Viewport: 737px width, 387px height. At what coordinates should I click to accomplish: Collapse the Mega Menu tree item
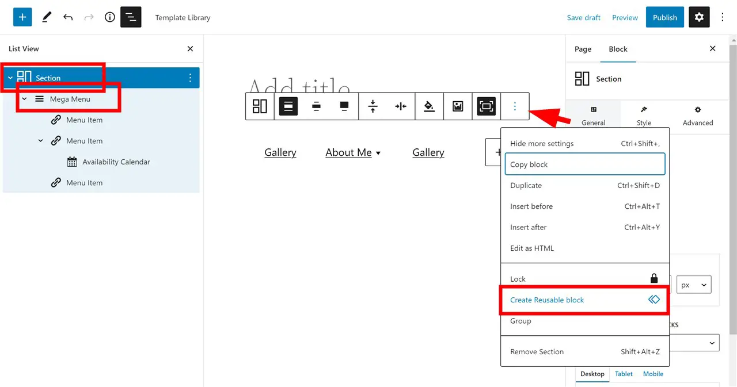pos(24,99)
